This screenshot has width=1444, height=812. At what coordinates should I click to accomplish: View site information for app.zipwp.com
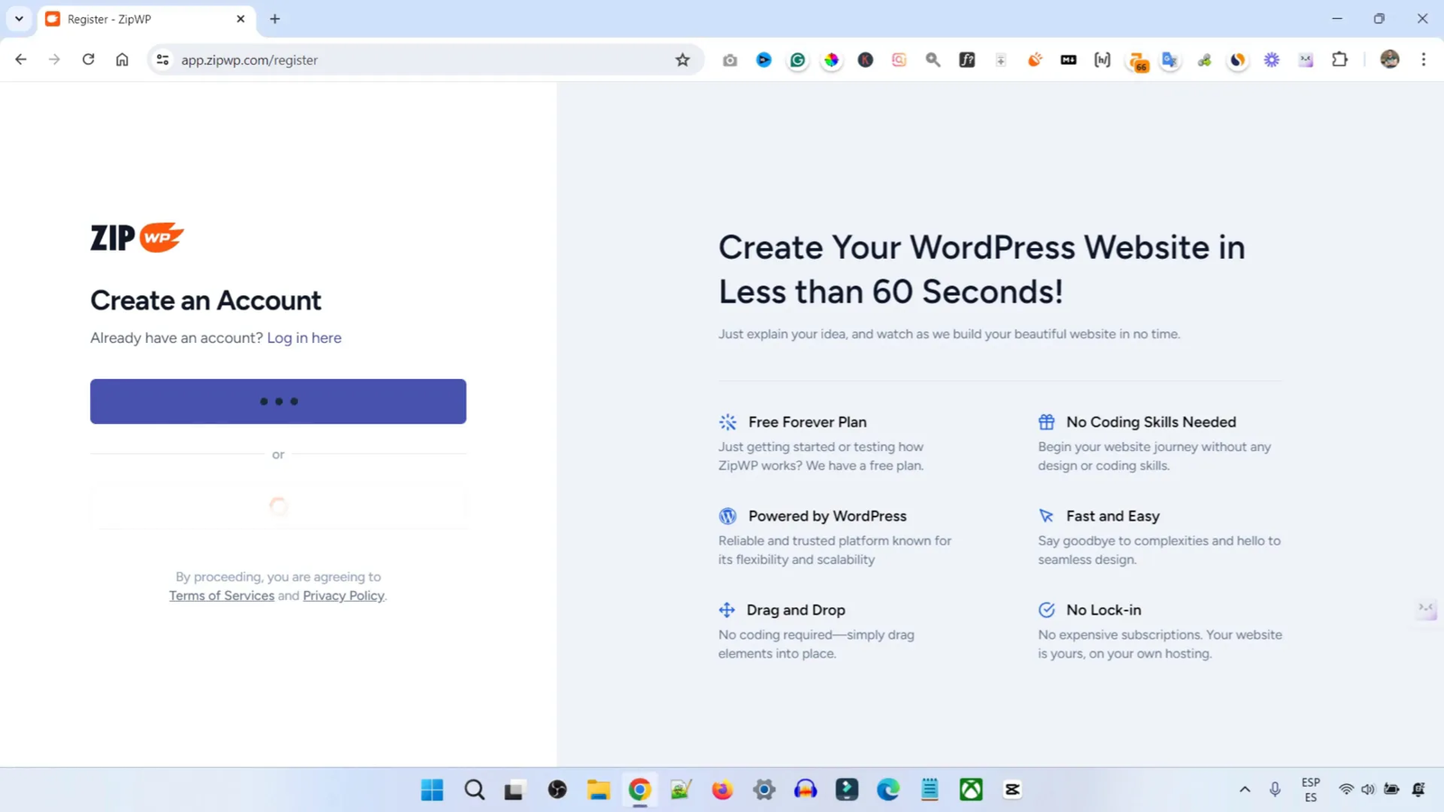point(162,60)
